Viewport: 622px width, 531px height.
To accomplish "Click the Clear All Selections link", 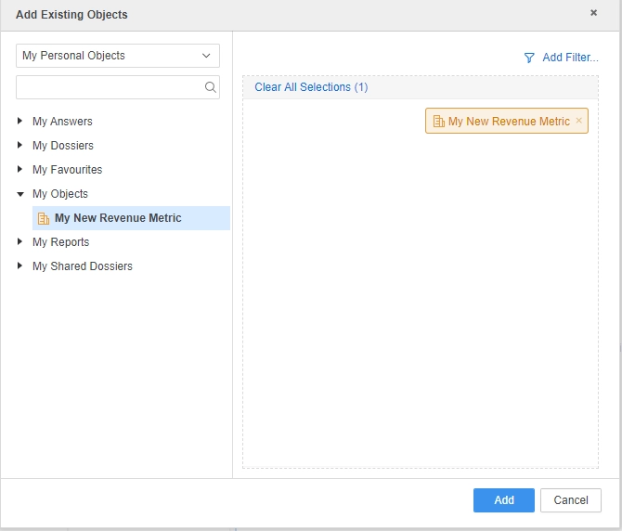I will tap(311, 87).
